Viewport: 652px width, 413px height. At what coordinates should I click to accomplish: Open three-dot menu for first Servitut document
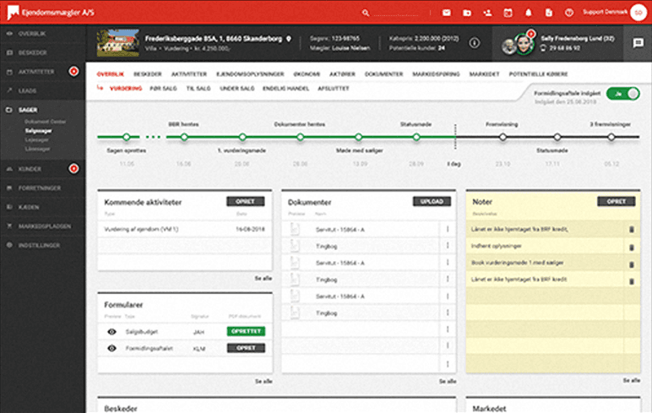[x=448, y=229]
